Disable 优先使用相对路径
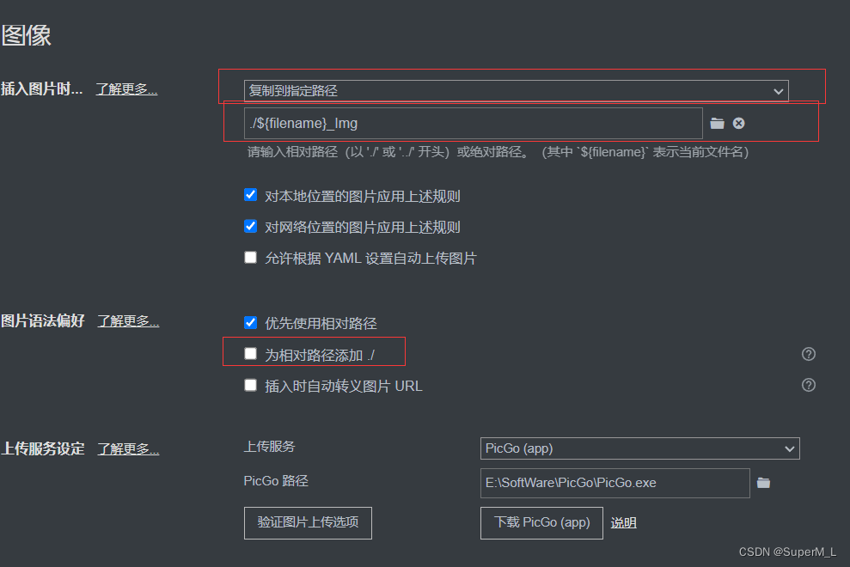 pyautogui.click(x=250, y=321)
